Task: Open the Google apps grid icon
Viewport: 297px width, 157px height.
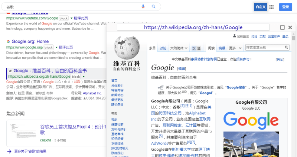Action: click(271, 7)
